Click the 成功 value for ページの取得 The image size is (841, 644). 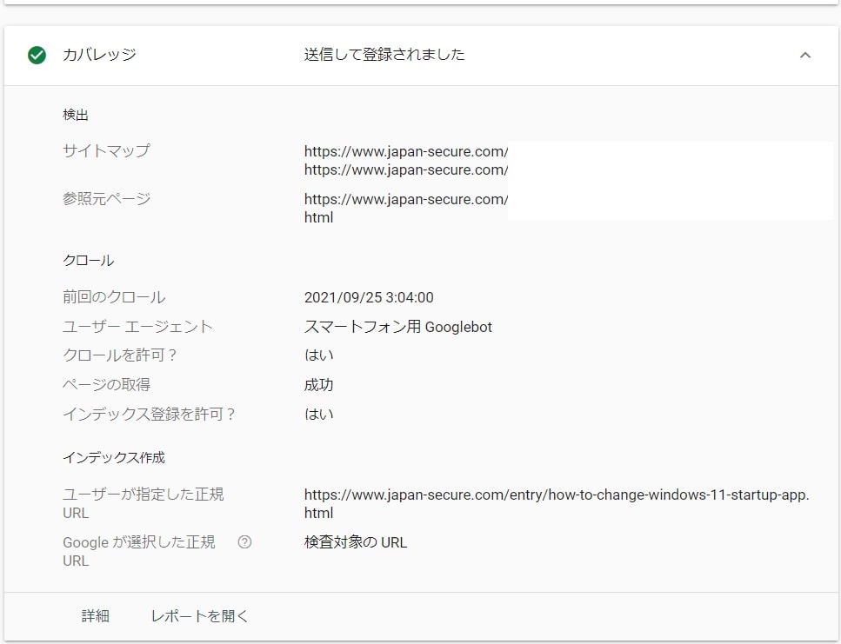click(x=318, y=385)
